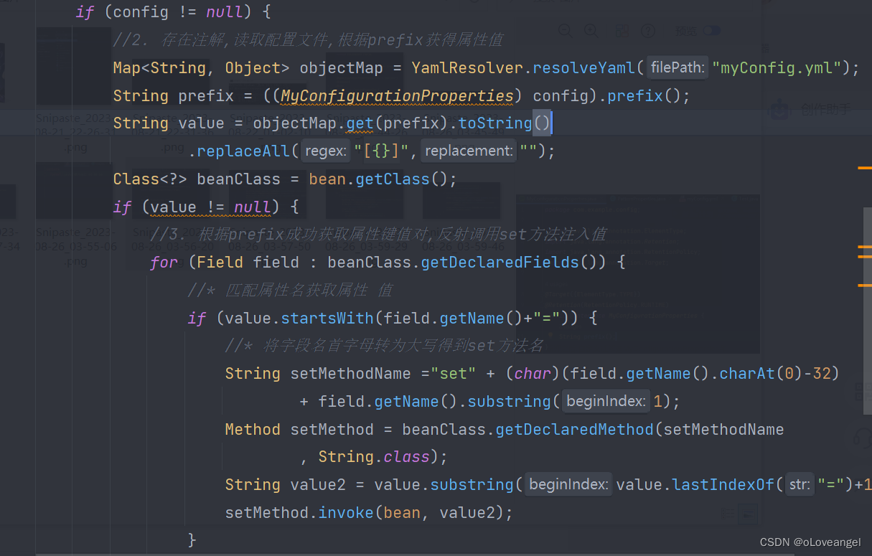The width and height of the screenshot is (872, 556).
Task: Click the zoom-out magnifier icon
Action: pyautogui.click(x=565, y=31)
